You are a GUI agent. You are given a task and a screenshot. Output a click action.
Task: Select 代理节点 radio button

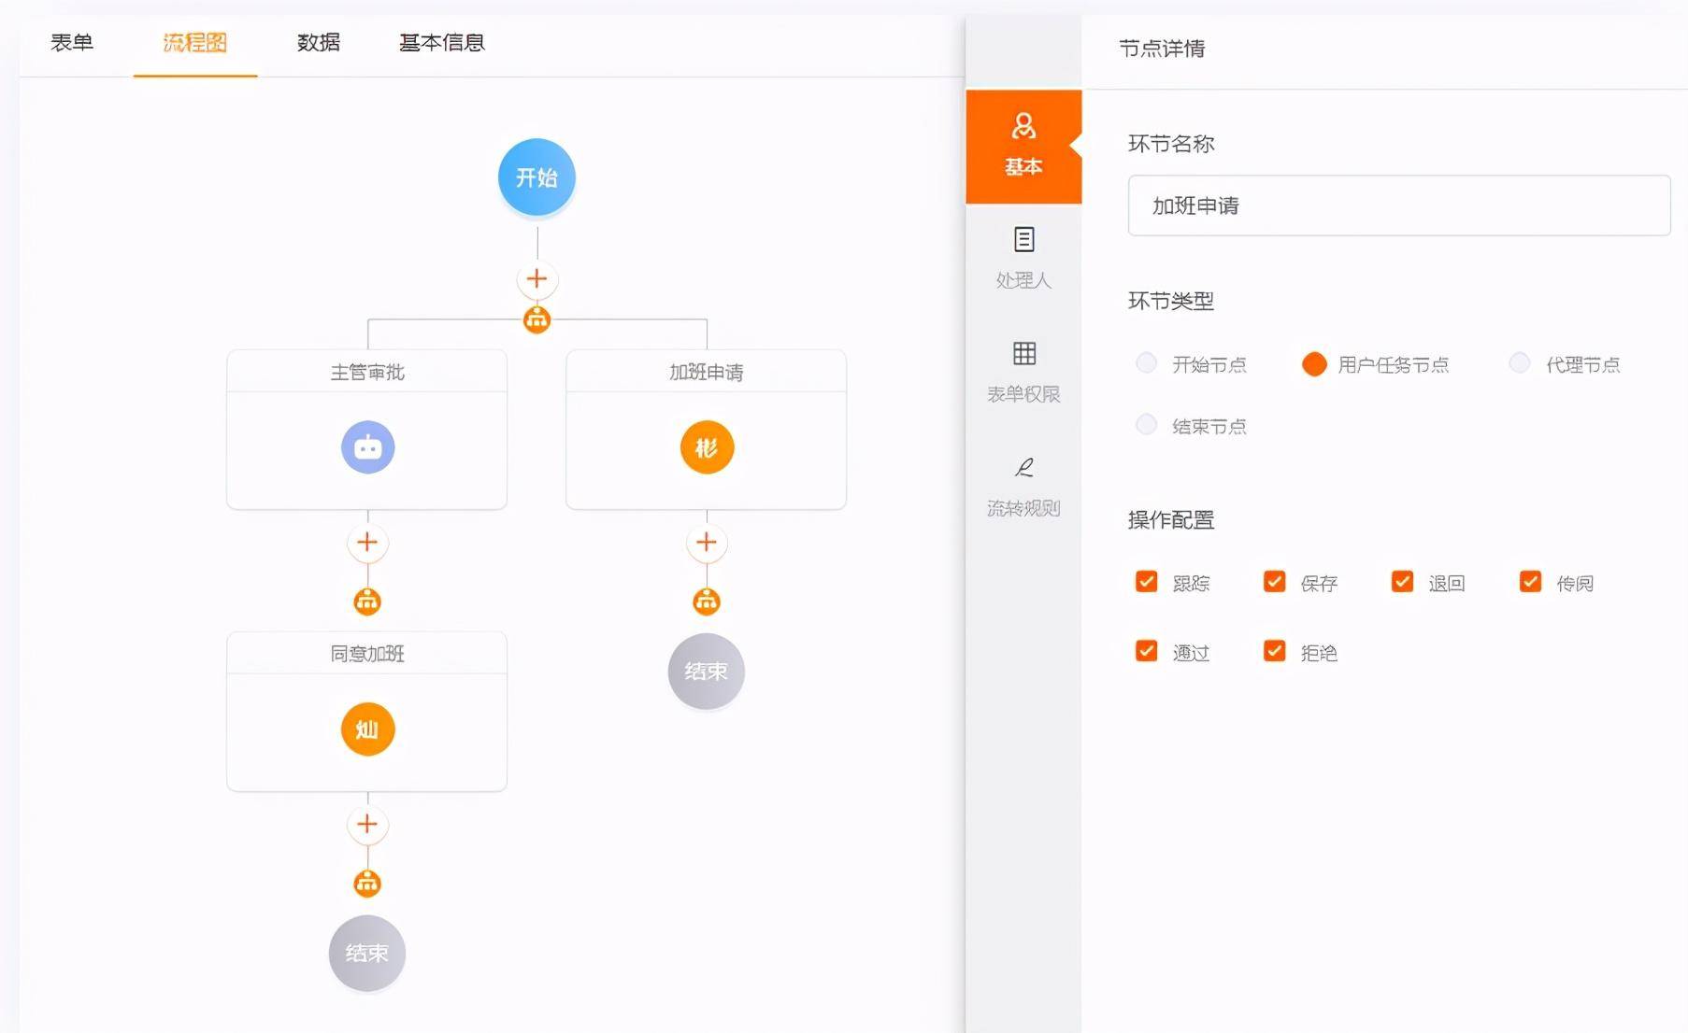(x=1520, y=363)
